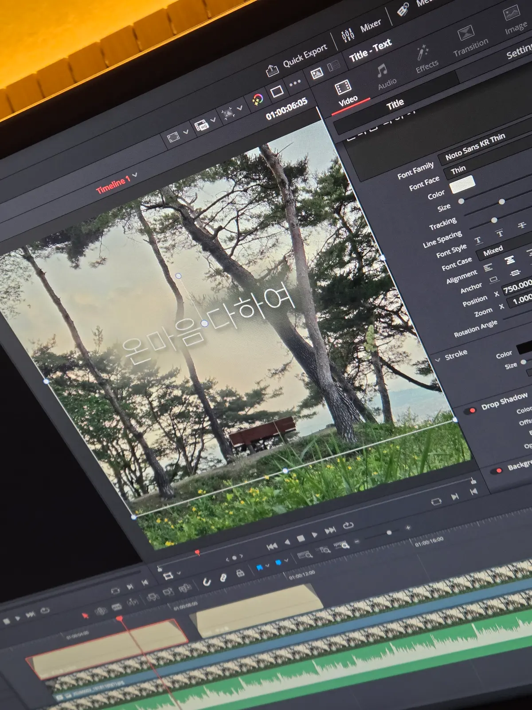This screenshot has height=710, width=532.
Task: Adjust the Tracking slider handle
Action: [x=501, y=202]
